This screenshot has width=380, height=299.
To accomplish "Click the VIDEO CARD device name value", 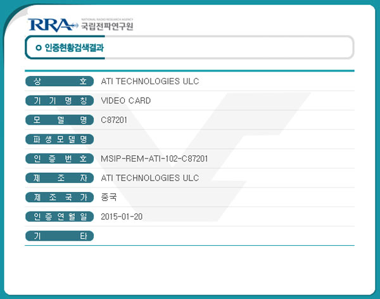I will [x=126, y=101].
